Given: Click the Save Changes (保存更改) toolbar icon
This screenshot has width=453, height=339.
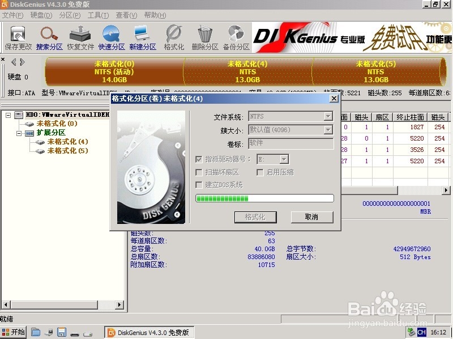Looking at the screenshot, I should (18, 37).
